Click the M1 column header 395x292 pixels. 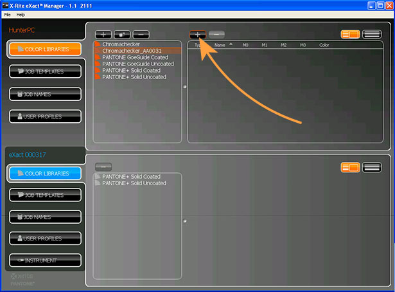(264, 45)
